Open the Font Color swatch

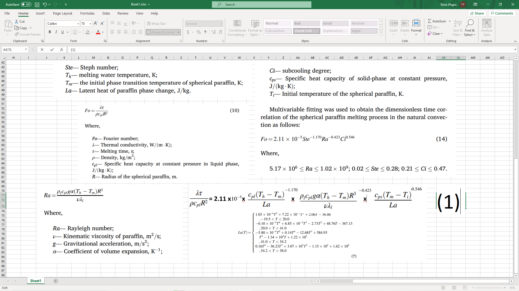pos(98,32)
